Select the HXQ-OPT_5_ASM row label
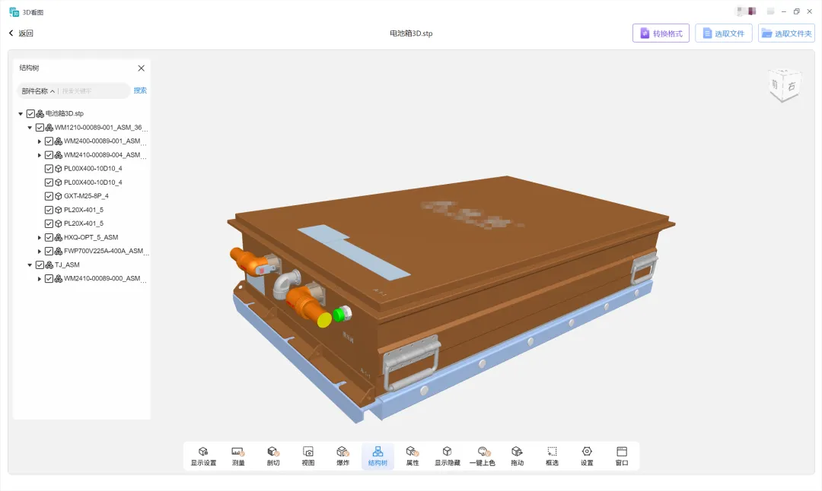 pos(91,237)
